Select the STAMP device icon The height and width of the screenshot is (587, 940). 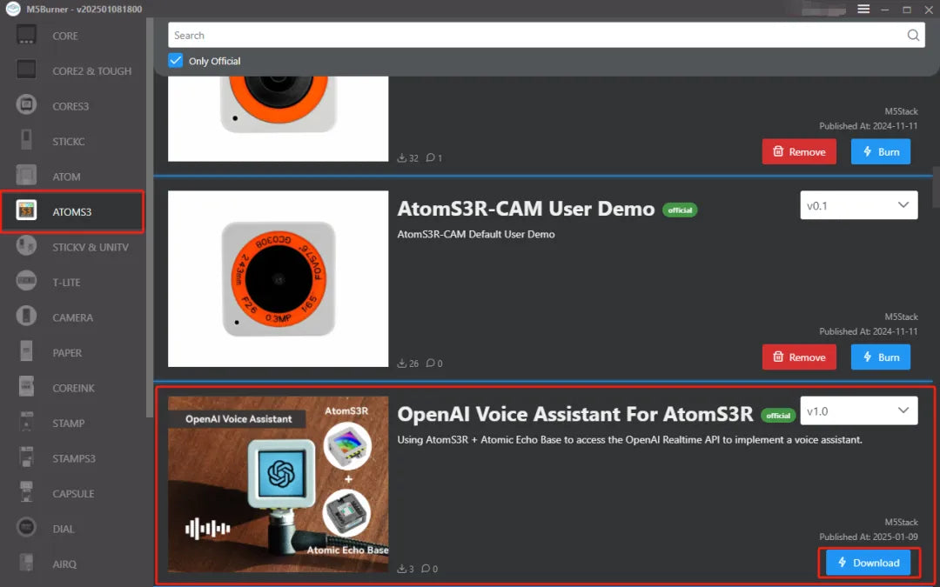tap(26, 423)
